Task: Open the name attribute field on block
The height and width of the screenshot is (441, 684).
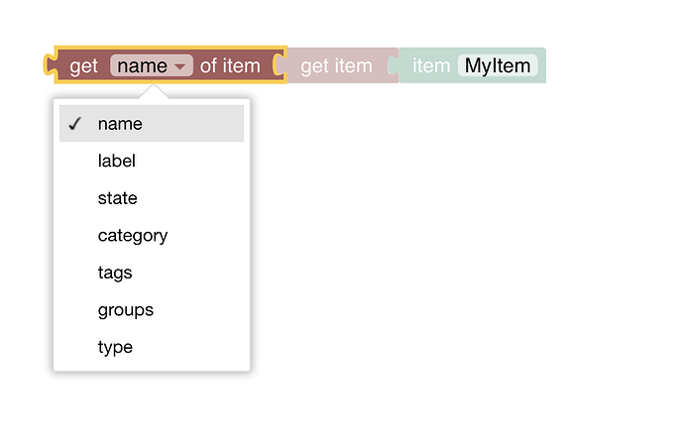Action: 143,66
